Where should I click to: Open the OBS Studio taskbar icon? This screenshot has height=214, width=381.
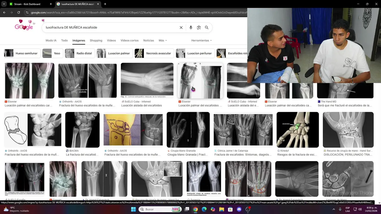click(248, 209)
